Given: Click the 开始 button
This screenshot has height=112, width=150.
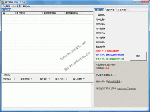Looking at the screenshot, I should pyautogui.click(x=138, y=56).
